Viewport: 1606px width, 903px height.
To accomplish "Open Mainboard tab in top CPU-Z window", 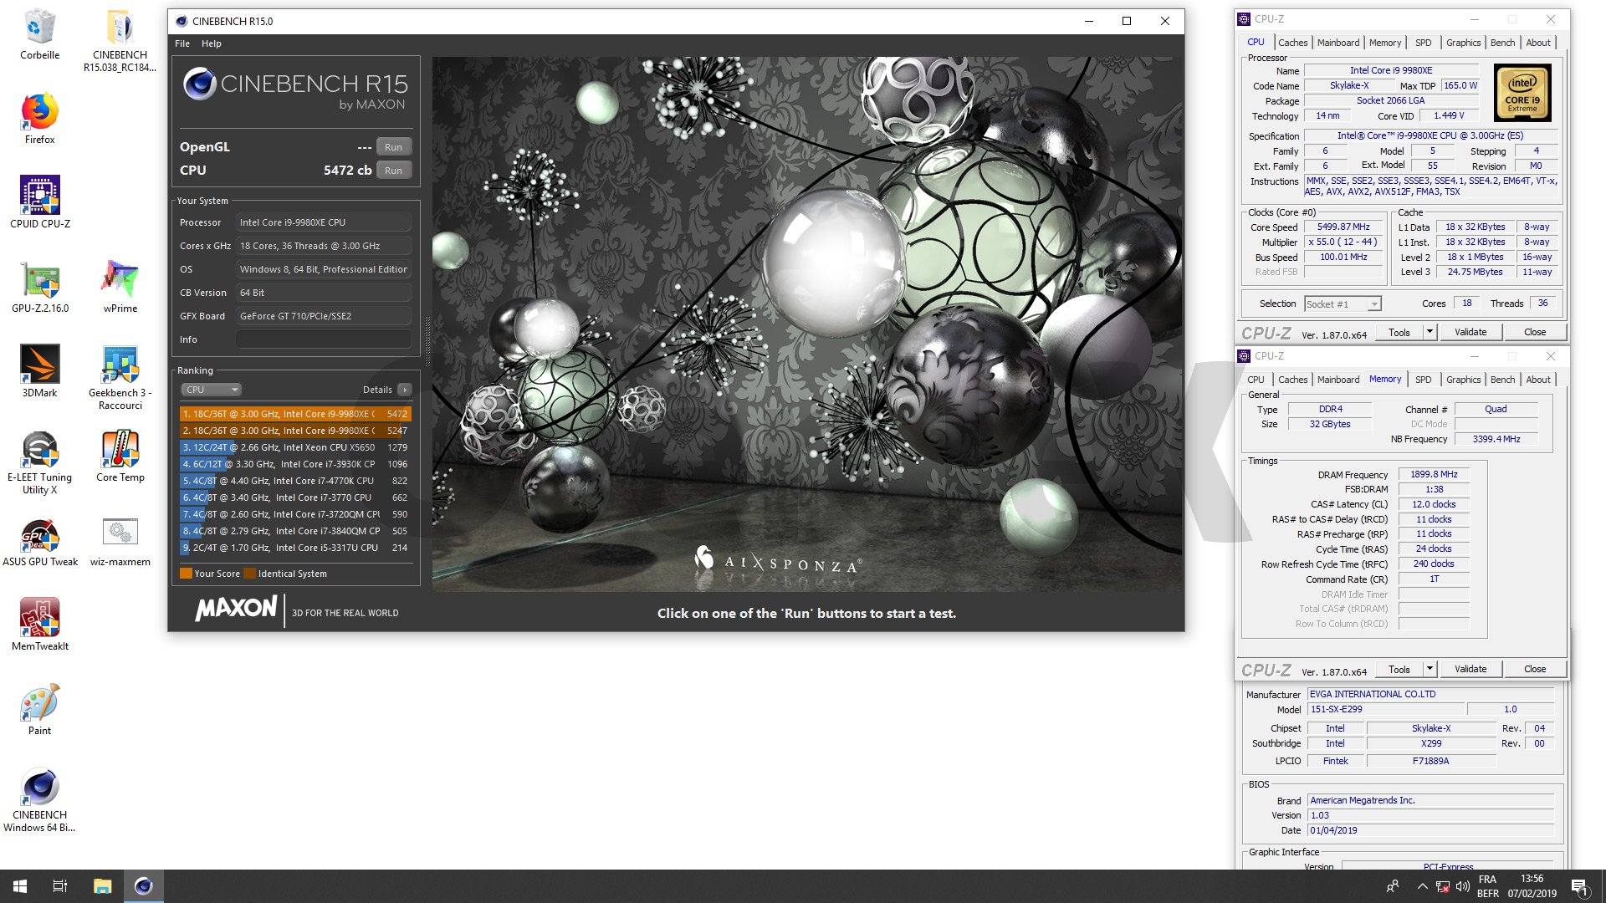I will click(1337, 43).
